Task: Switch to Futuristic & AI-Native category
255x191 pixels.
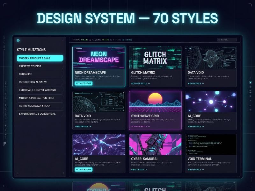Action: (40, 82)
